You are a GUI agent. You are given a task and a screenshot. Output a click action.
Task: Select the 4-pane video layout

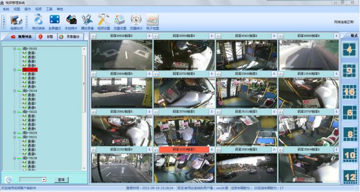[x=349, y=50]
